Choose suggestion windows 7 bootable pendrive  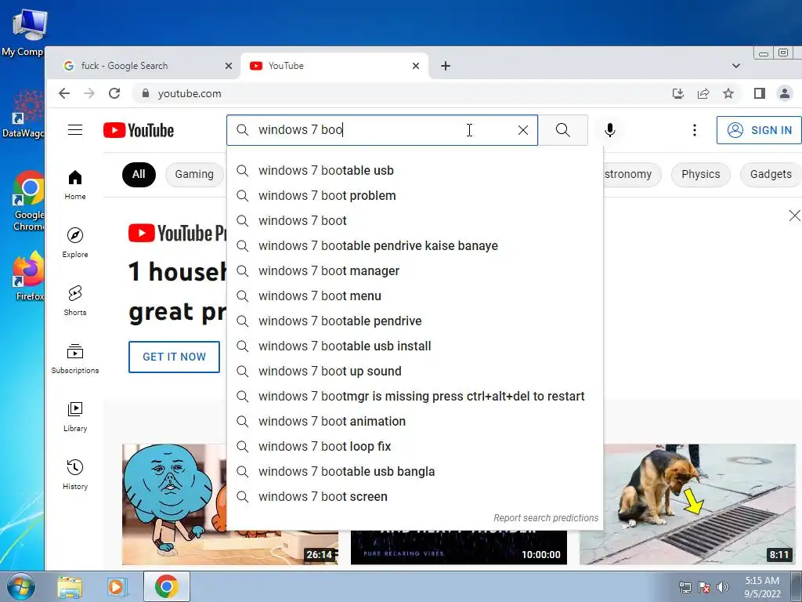pyautogui.click(x=415, y=321)
